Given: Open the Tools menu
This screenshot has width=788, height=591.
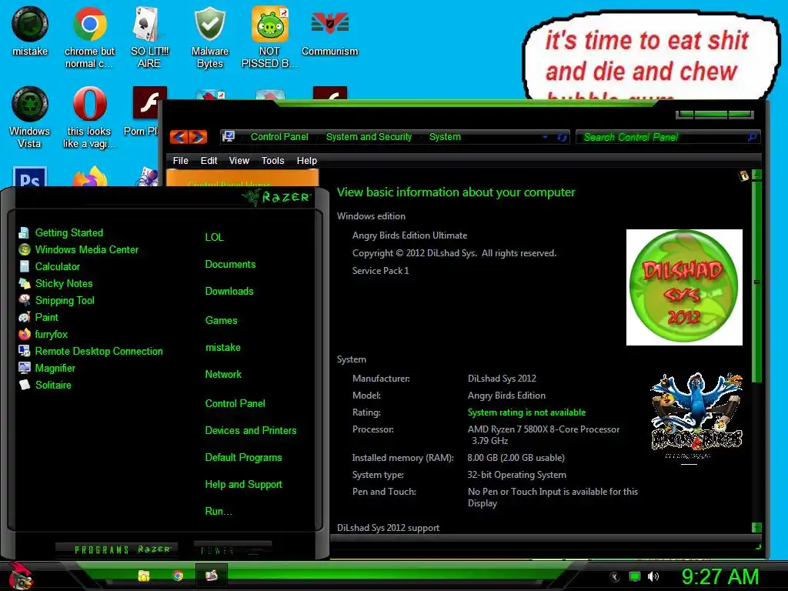Looking at the screenshot, I should [x=272, y=161].
